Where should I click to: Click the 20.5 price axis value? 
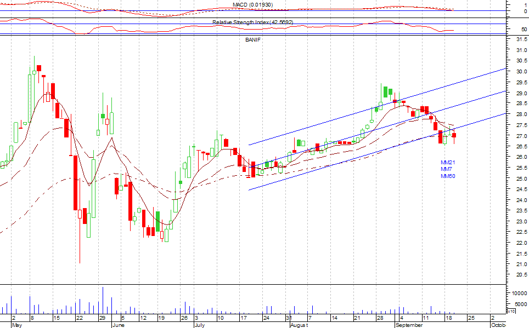click(x=521, y=275)
